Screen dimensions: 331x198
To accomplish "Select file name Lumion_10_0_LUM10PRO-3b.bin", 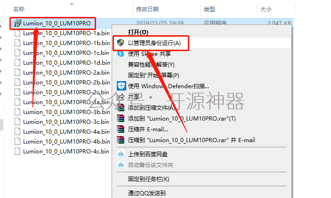I will tap(66, 112).
